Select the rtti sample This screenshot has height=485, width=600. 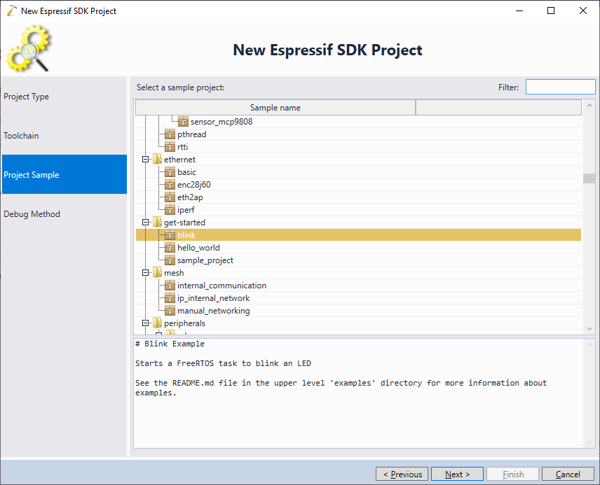[x=182, y=147]
